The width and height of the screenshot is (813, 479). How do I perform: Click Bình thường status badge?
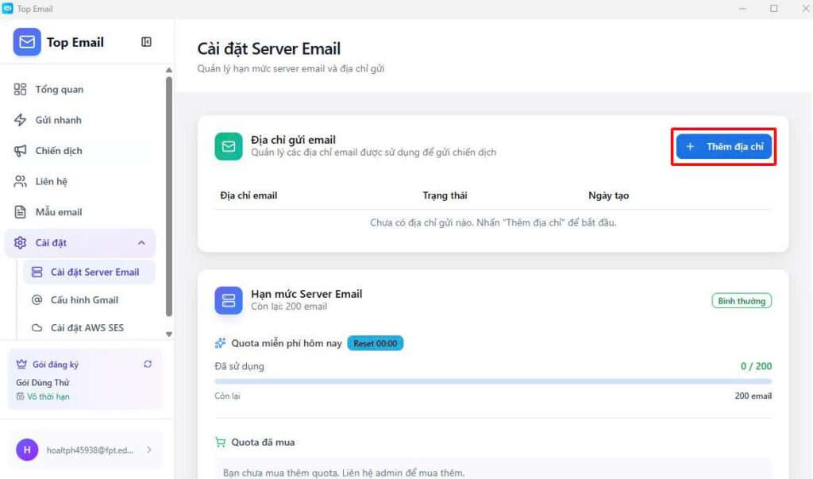742,301
